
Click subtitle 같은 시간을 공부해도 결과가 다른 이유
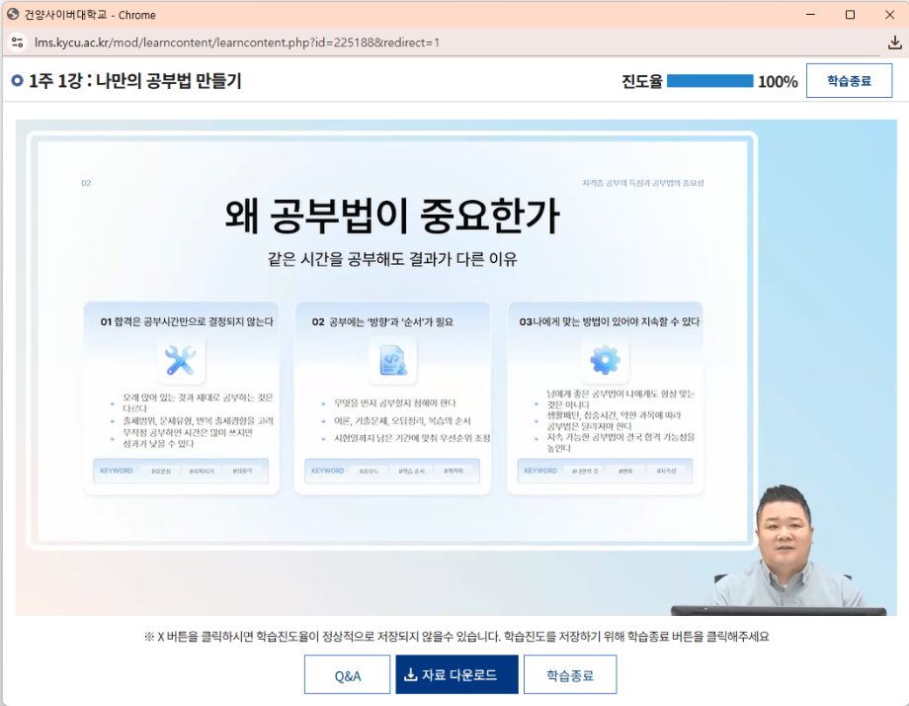(x=392, y=259)
